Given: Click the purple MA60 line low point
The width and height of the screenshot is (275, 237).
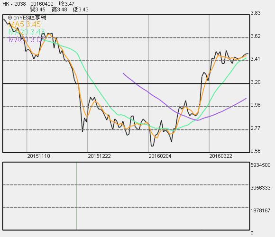Looking at the screenshot, I should tap(198, 120).
